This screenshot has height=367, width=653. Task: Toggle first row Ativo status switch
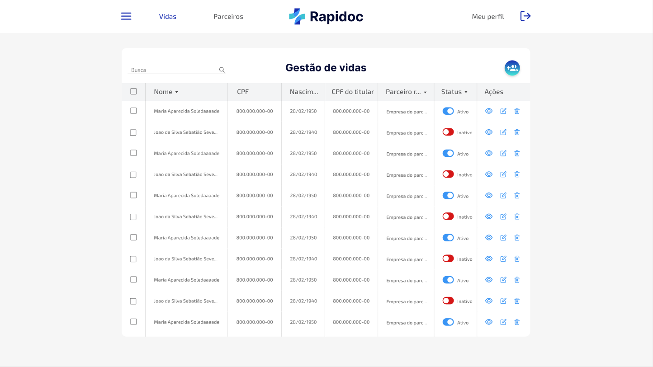coord(448,111)
